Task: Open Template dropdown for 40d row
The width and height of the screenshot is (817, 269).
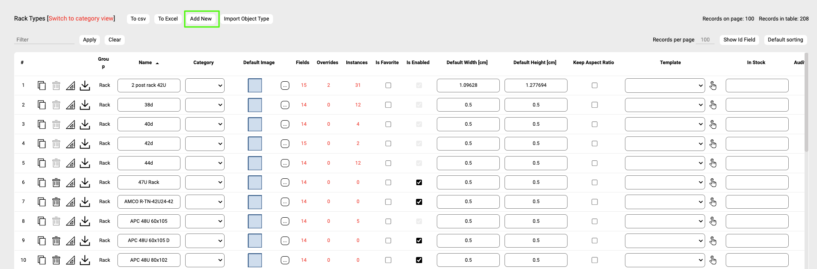Action: pyautogui.click(x=664, y=124)
